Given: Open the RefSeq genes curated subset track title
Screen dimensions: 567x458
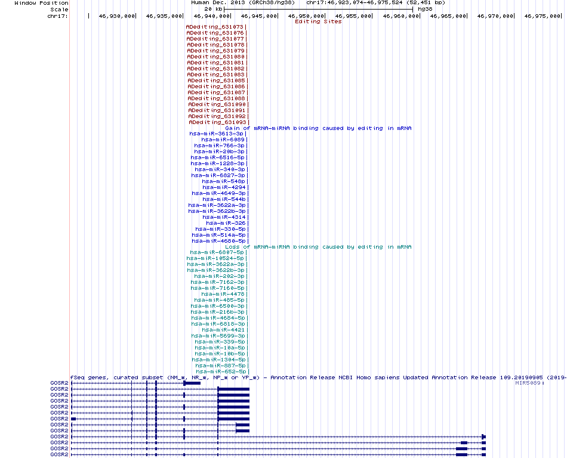Looking at the screenshot, I should (x=318, y=377).
